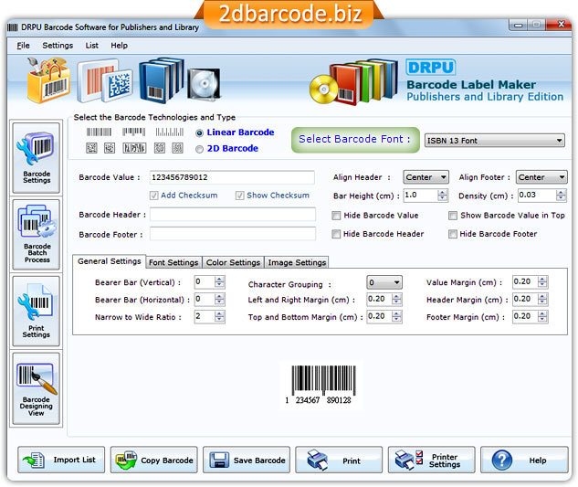Viewport: 578px width, 487px height.
Task: Click the Narrow to Wide Ratio spinner
Action: [x=219, y=316]
